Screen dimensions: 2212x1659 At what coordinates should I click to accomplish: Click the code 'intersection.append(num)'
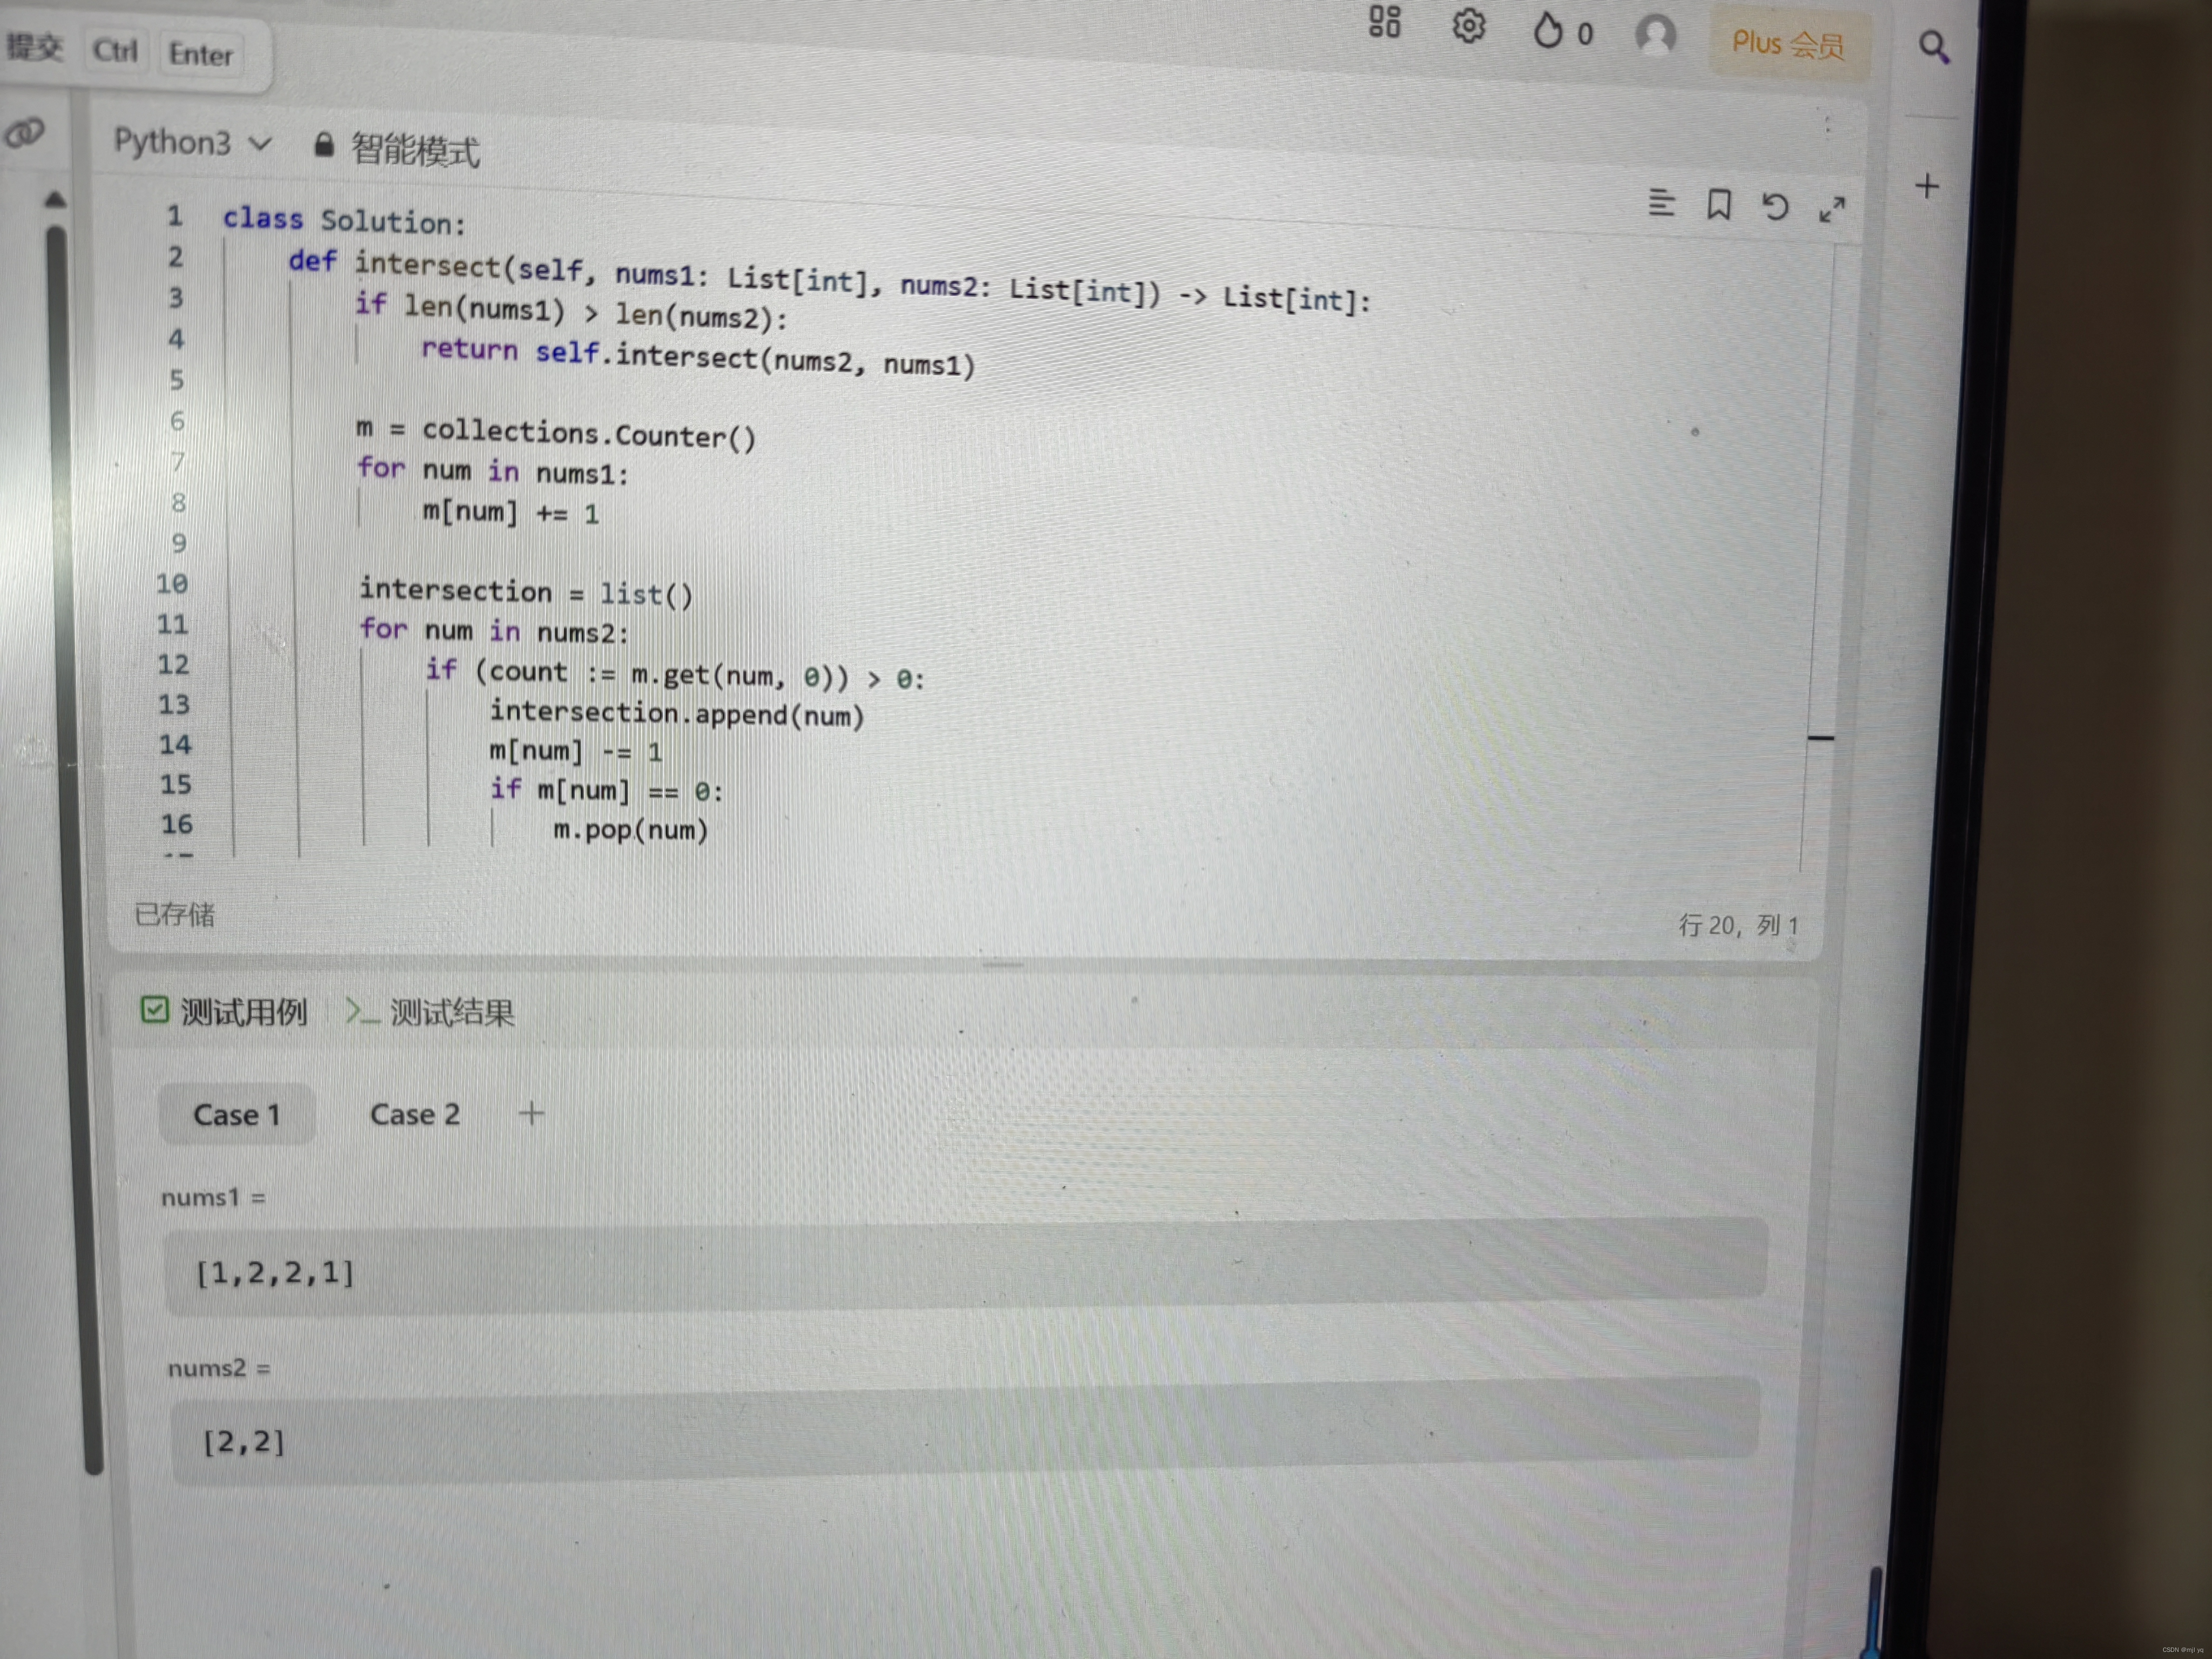click(677, 714)
